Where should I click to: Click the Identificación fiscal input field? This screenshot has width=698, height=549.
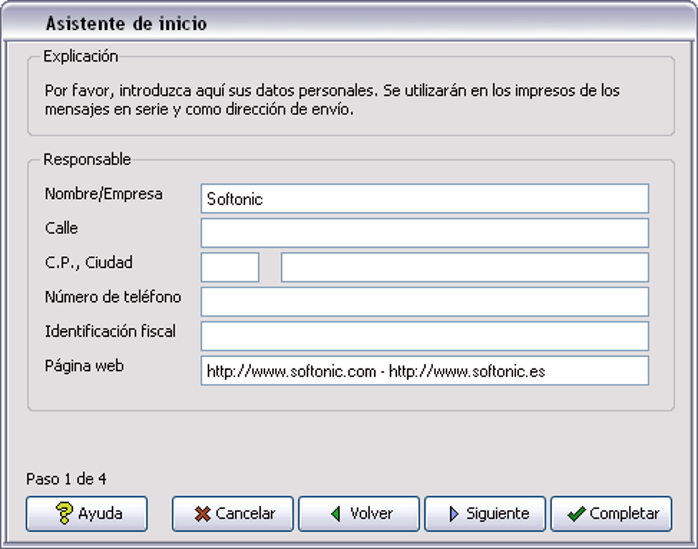pos(424,336)
